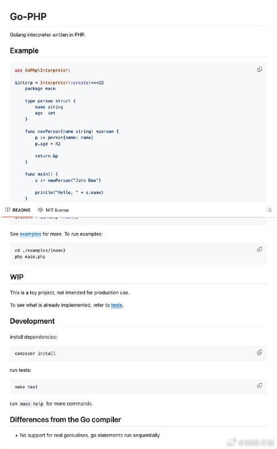Switch to the MIT license tab
The image size is (277, 449).
54,210
